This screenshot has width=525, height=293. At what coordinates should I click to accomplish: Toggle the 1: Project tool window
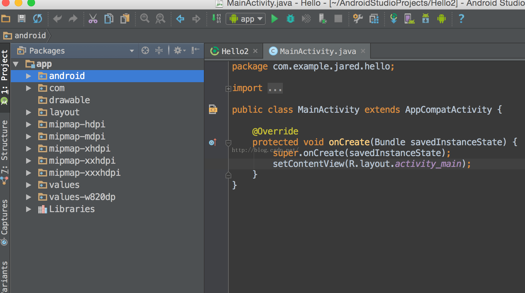point(4,78)
